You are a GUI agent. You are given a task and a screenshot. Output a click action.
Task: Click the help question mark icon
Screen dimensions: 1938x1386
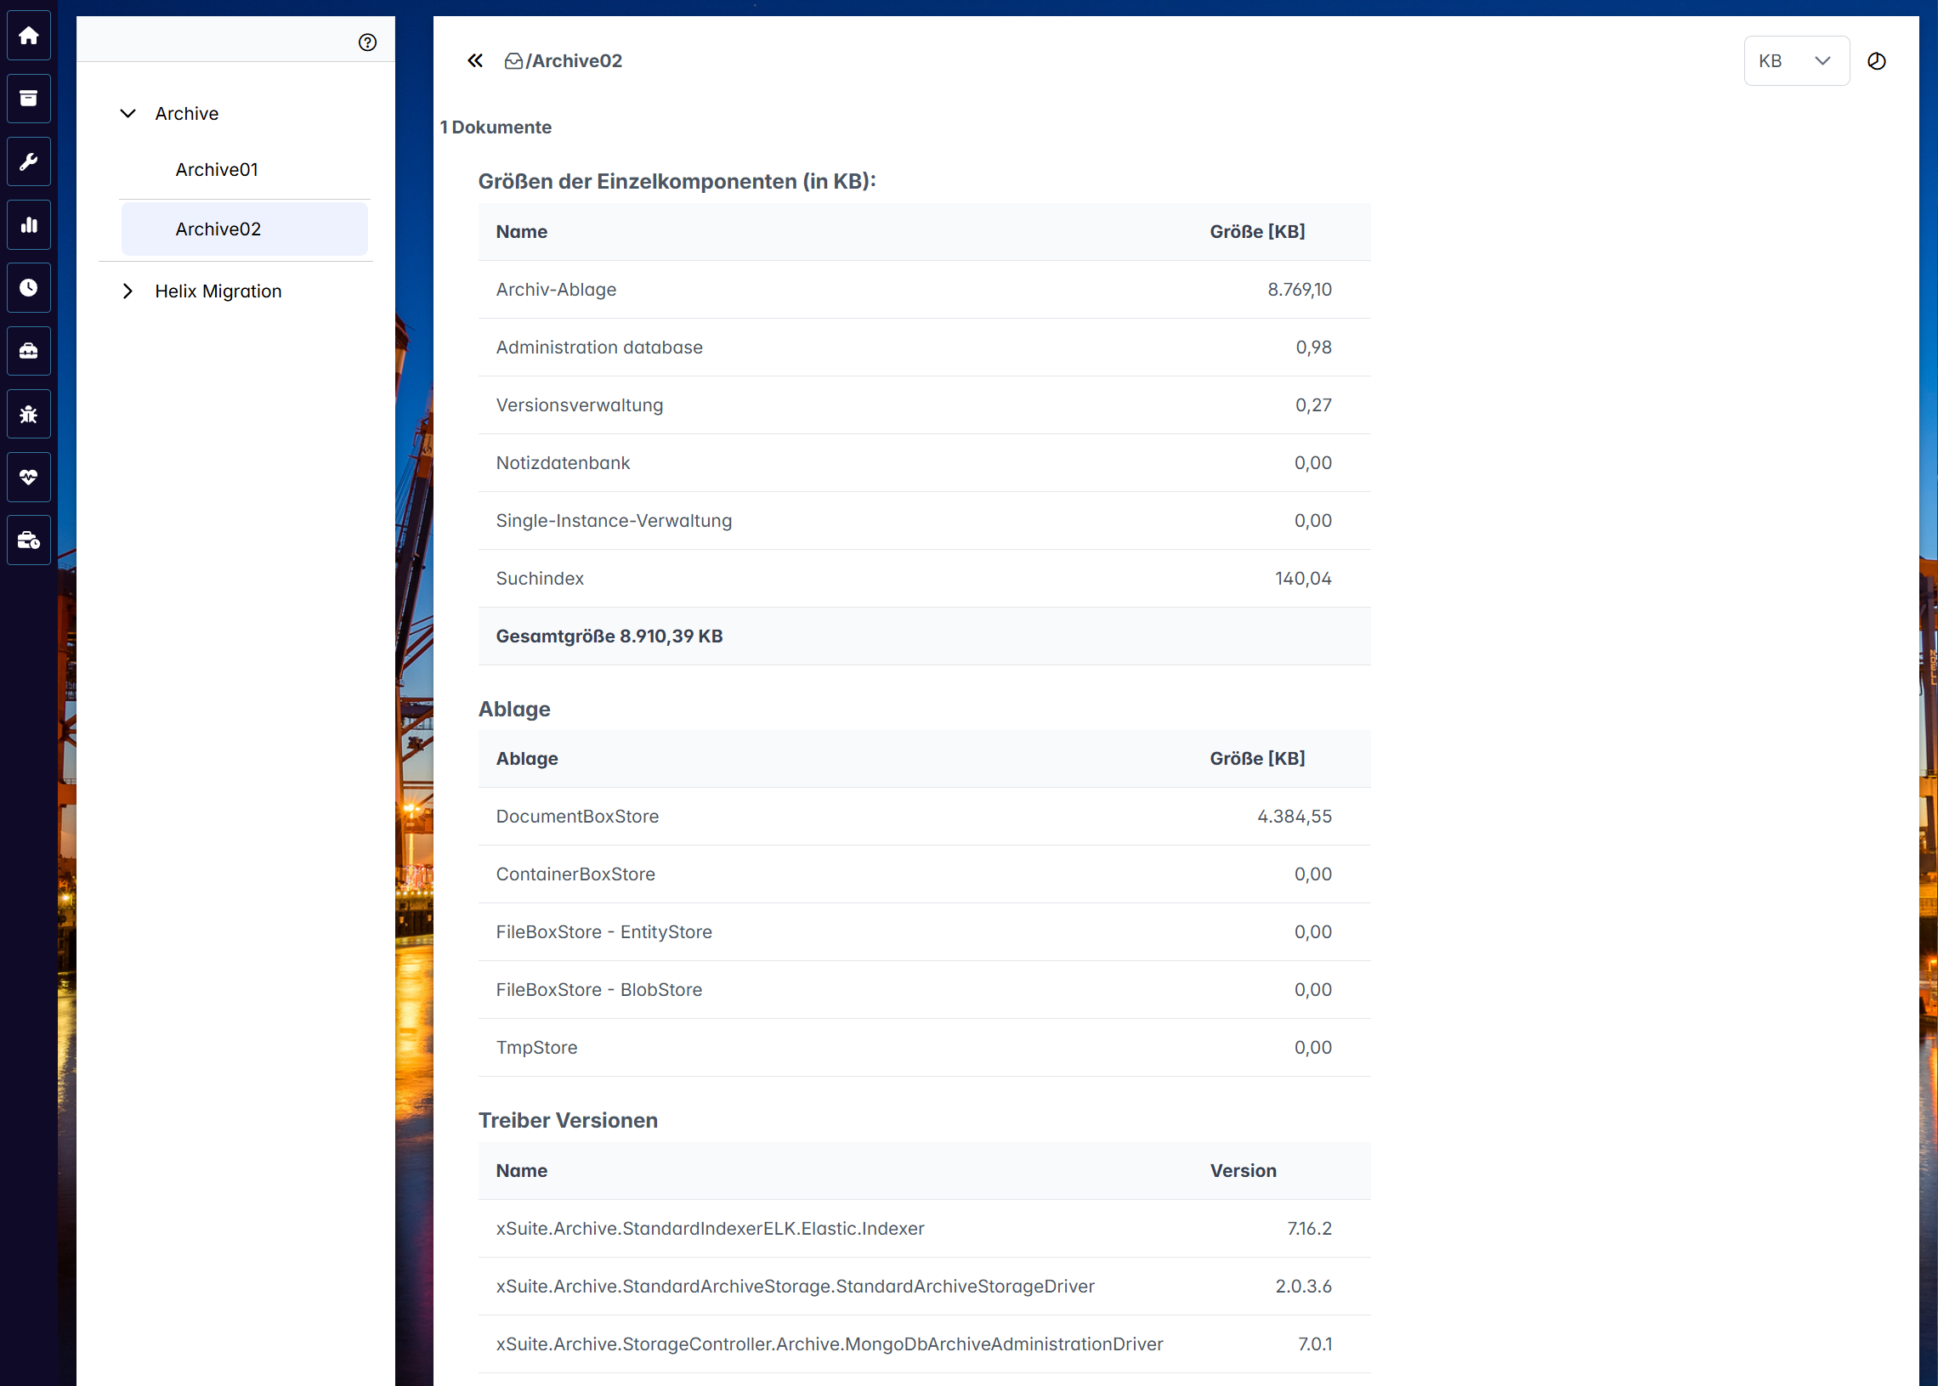[367, 42]
